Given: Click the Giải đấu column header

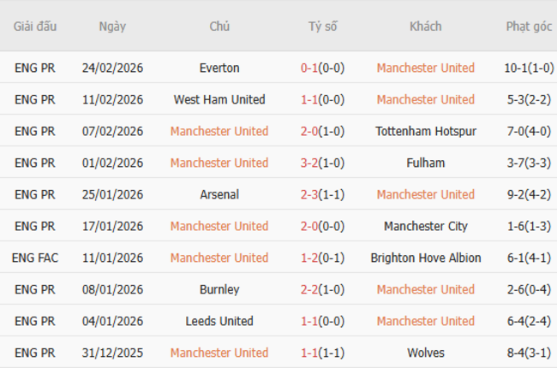Looking at the screenshot, I should click(35, 26).
